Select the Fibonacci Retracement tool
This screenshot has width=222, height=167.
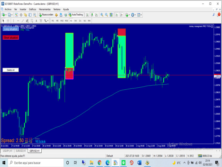32,21
